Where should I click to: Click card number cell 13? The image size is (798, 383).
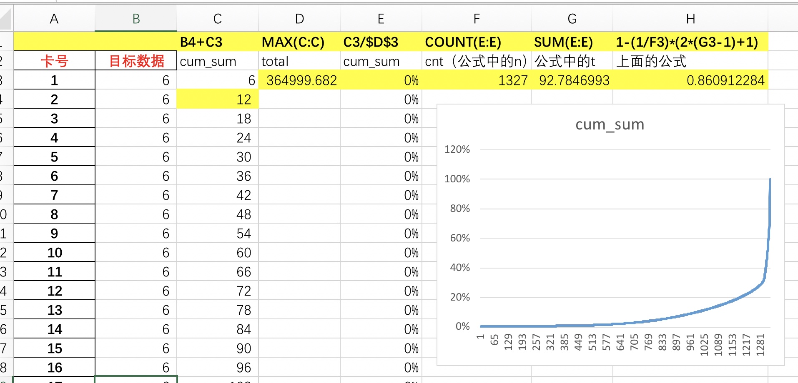click(x=54, y=310)
